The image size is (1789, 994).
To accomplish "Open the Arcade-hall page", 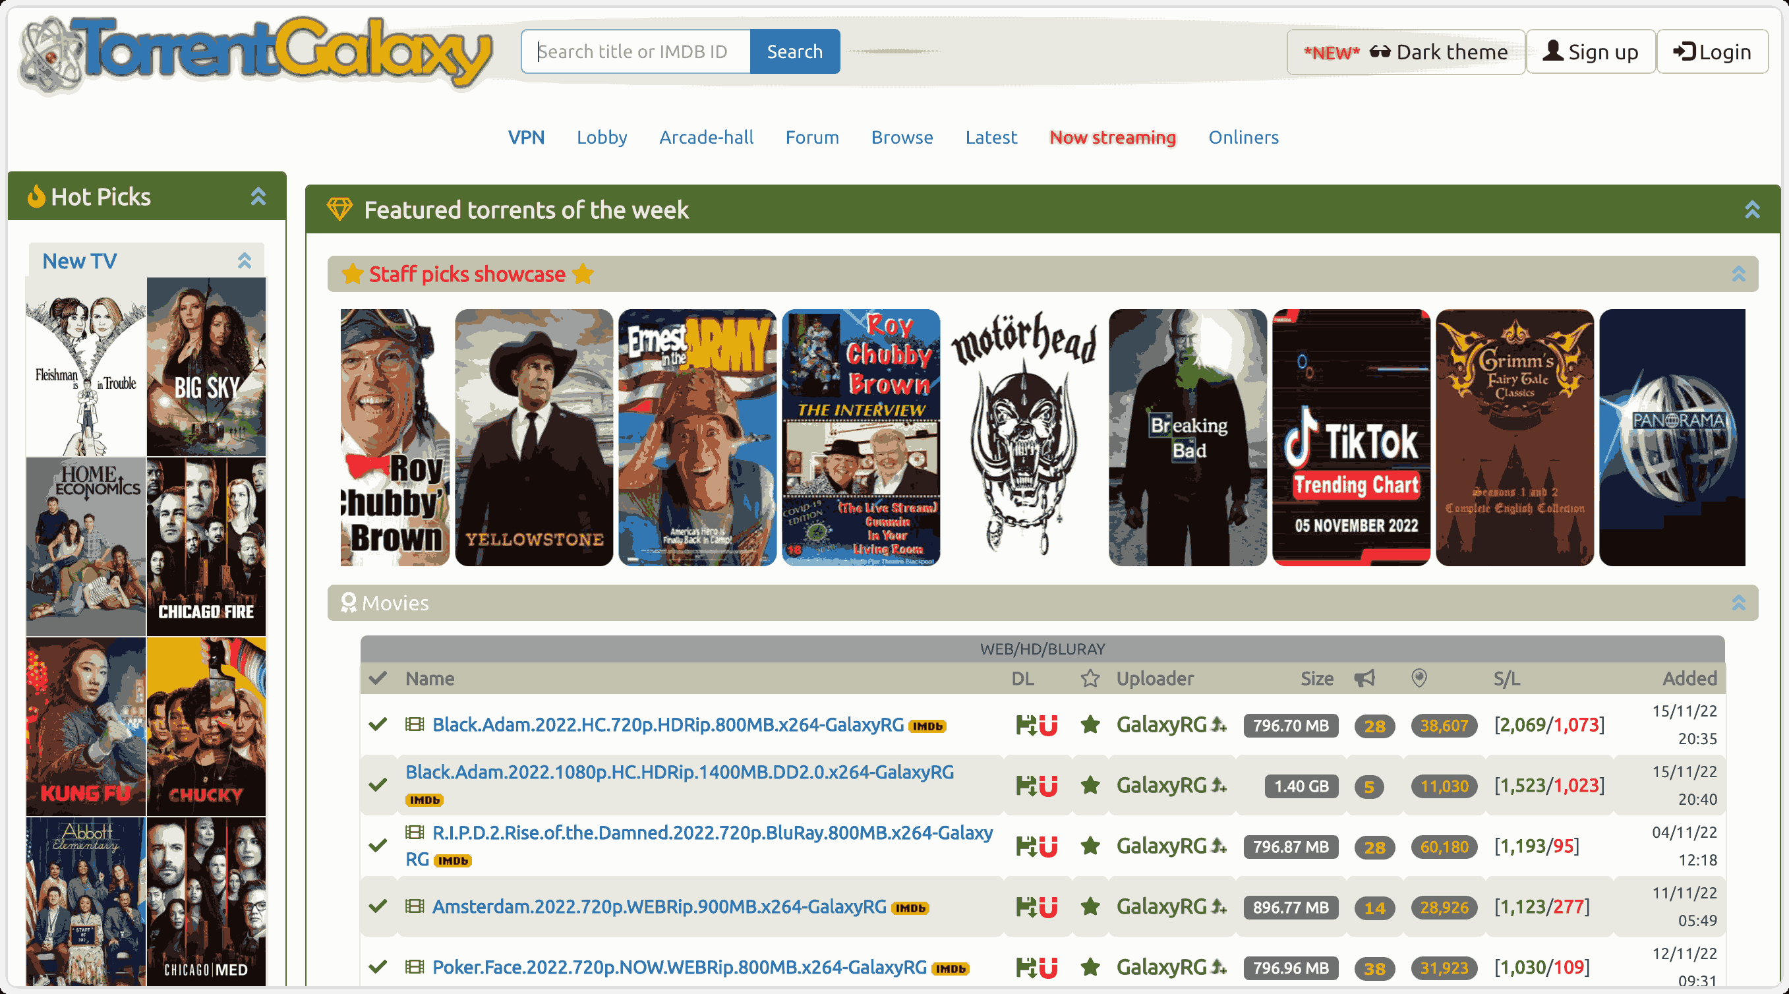I will pos(706,138).
